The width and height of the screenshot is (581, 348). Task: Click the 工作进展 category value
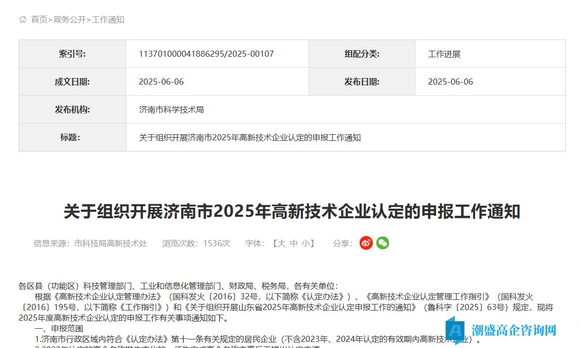tap(444, 54)
